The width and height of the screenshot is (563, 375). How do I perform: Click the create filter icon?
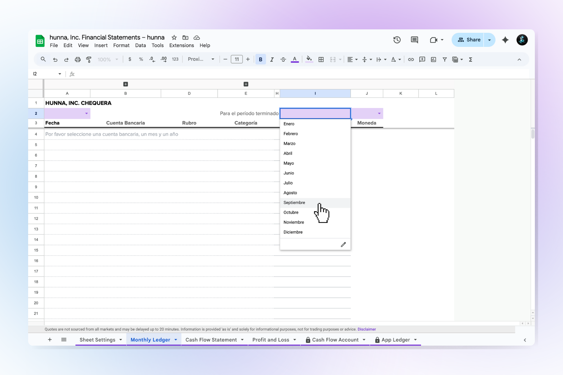click(444, 59)
